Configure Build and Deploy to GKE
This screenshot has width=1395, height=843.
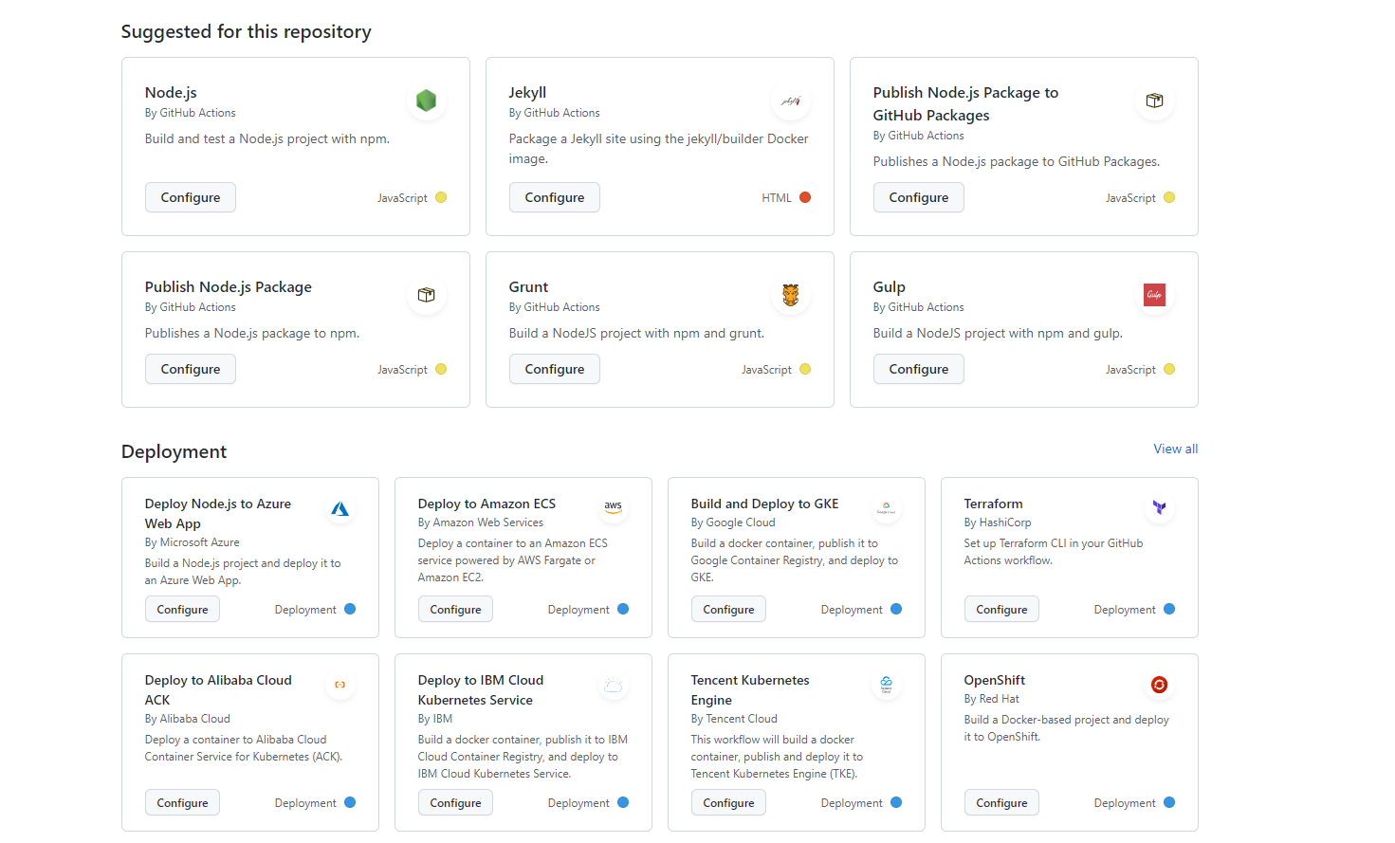point(728,609)
